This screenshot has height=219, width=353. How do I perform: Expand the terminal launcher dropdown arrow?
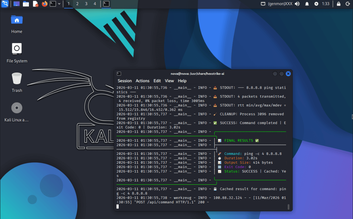[59, 4]
